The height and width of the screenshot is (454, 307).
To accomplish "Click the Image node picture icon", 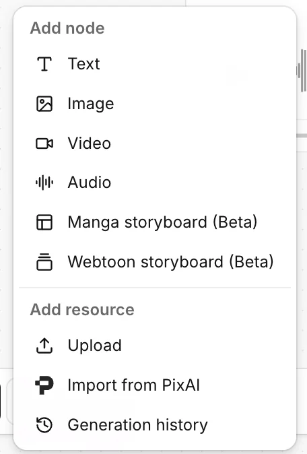I will [44, 104].
